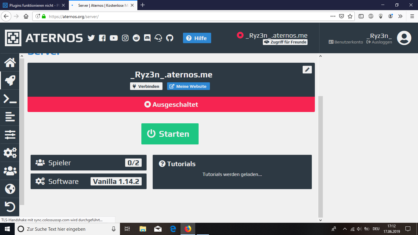
Task: Open the Windows Start menu
Action: point(7,229)
